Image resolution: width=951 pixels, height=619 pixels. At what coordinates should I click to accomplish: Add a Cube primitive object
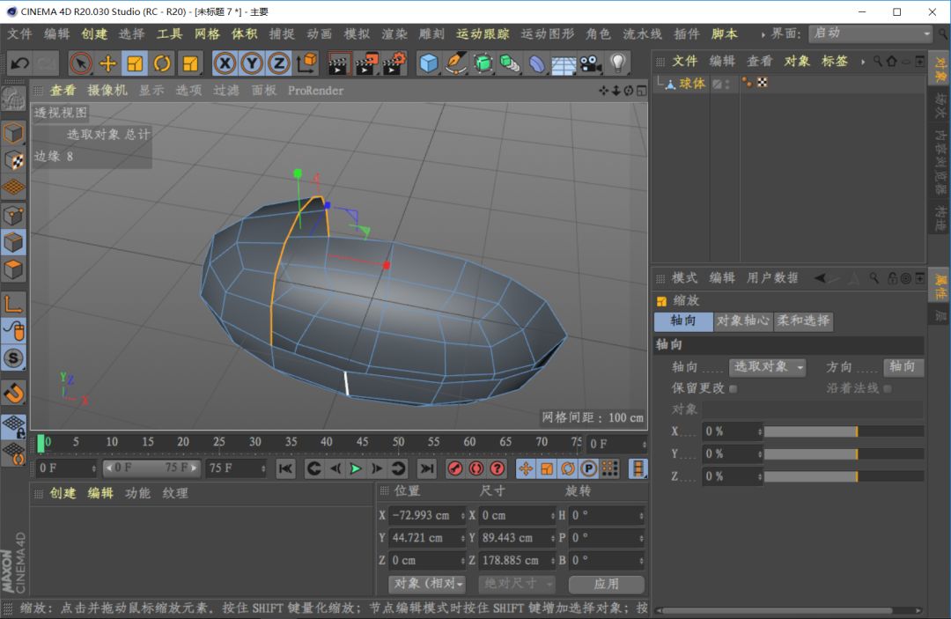pos(429,63)
